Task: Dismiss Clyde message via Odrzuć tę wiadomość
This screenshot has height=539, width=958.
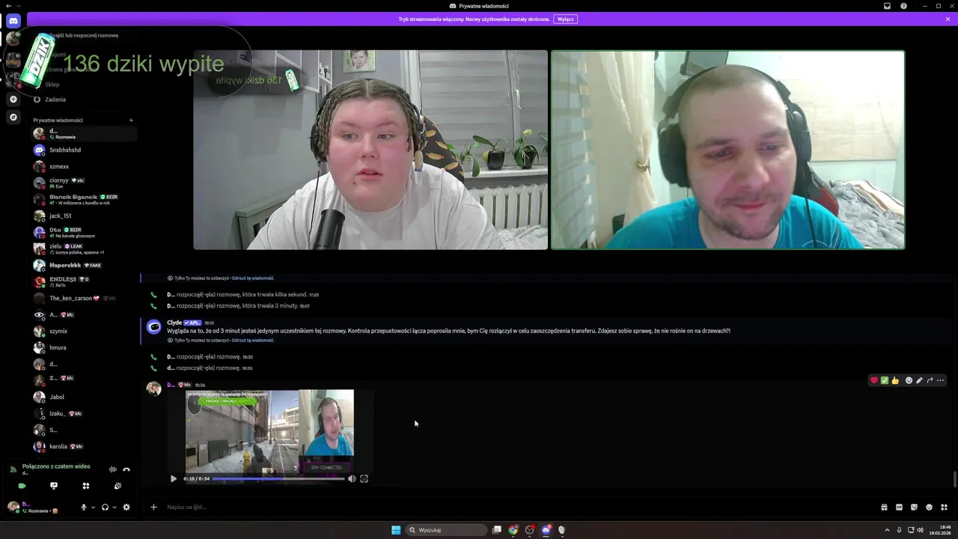Action: click(253, 340)
